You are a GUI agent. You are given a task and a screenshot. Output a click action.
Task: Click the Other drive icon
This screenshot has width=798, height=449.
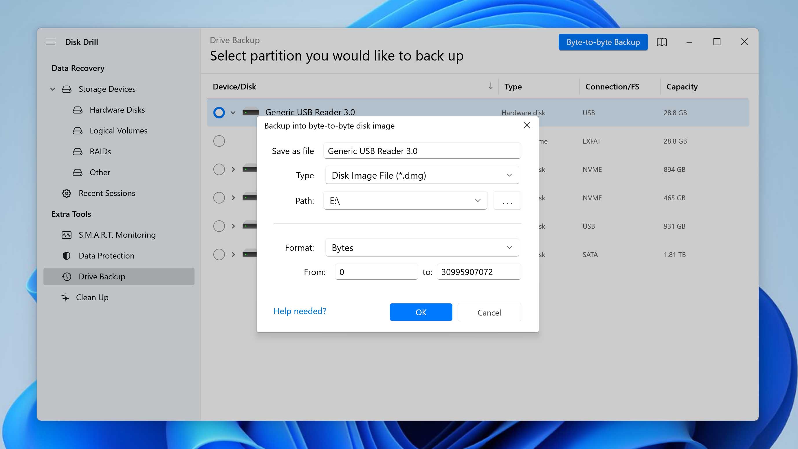click(x=78, y=172)
